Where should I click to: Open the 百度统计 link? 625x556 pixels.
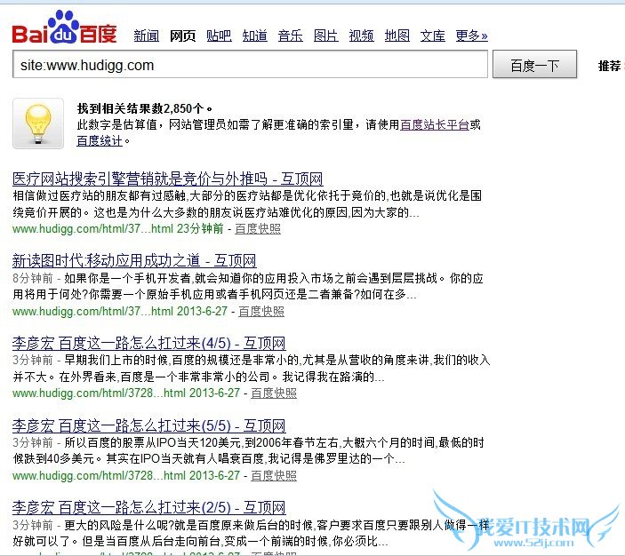pos(100,140)
